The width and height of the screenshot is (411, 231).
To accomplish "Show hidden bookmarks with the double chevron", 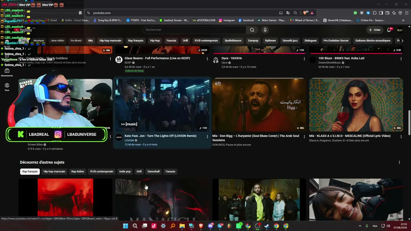I will [404, 20].
